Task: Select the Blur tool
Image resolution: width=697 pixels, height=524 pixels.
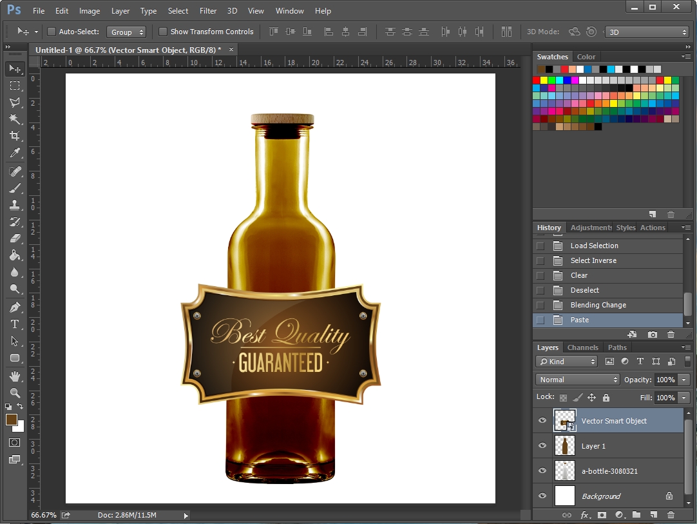Action: 15,272
